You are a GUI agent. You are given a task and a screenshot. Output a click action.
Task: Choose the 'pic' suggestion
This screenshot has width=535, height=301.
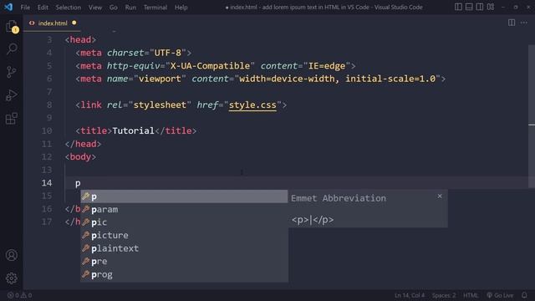point(184,222)
